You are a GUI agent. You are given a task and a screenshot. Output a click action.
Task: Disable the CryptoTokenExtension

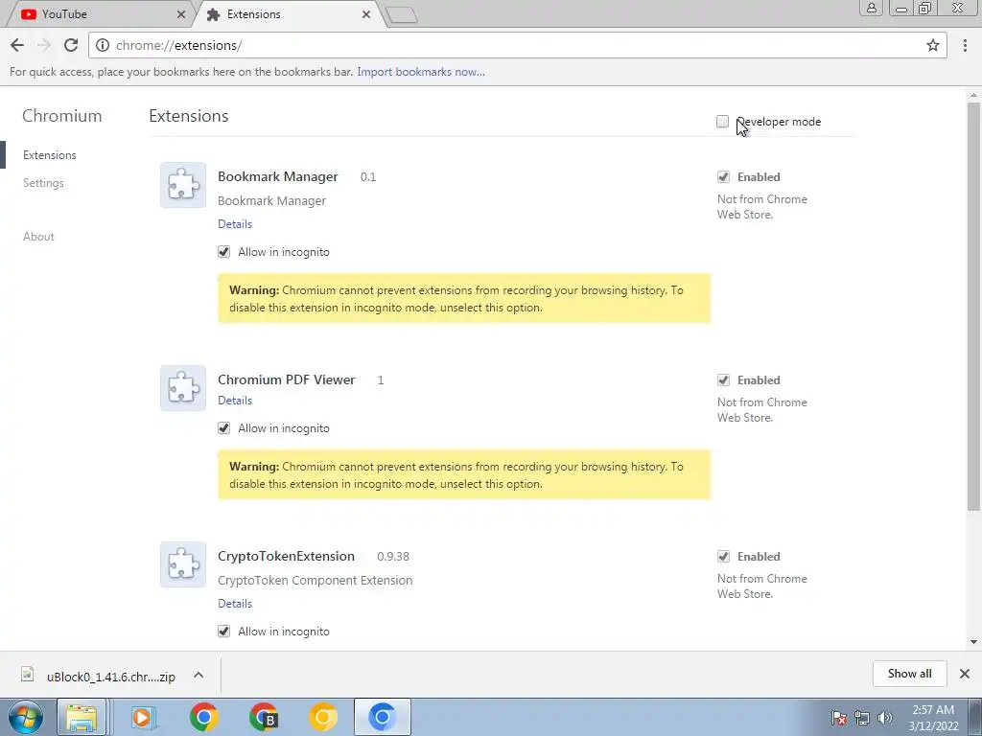point(723,557)
